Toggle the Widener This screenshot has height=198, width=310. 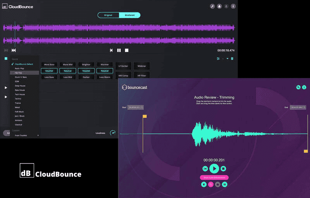(142, 66)
